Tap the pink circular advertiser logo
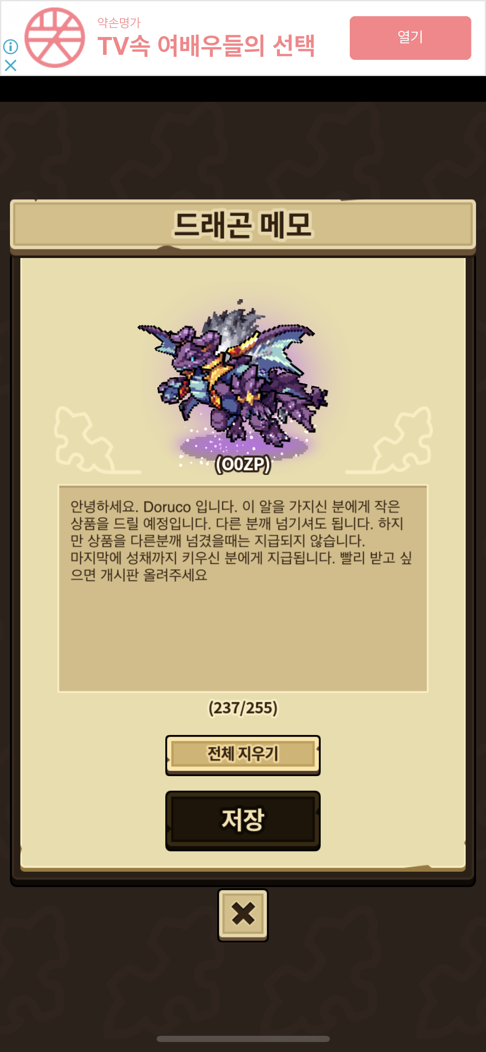The width and height of the screenshot is (486, 1052). pyautogui.click(x=55, y=38)
